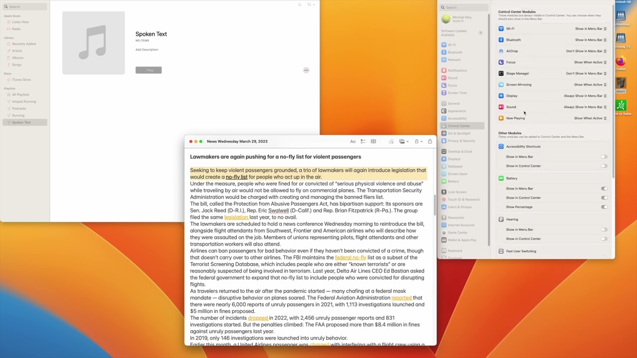The image size is (637, 358).
Task: Open Focus Show When Active dropdown
Action: point(590,62)
